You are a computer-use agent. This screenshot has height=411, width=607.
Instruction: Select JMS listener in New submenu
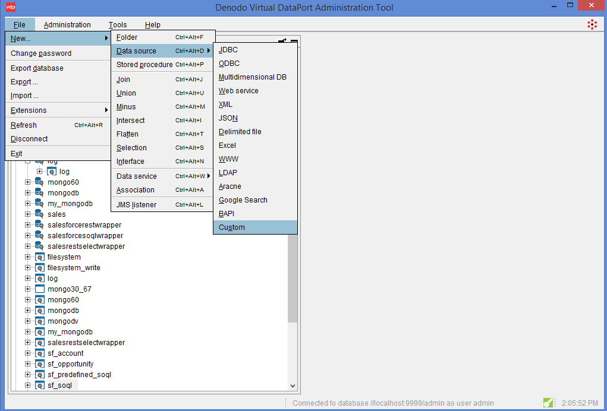162,204
